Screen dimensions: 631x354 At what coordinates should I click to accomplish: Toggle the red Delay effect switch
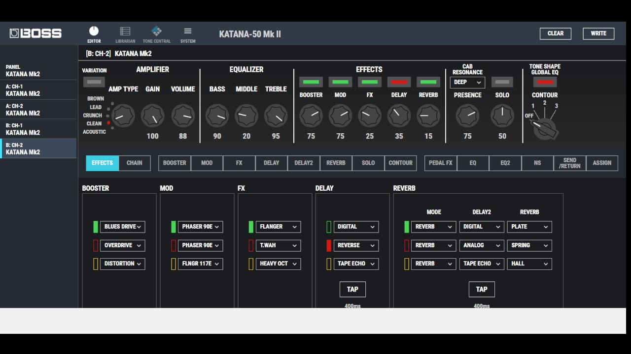[x=399, y=82]
